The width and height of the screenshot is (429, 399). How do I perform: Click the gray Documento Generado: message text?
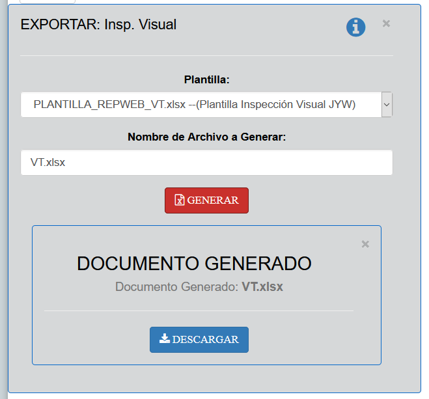176,286
